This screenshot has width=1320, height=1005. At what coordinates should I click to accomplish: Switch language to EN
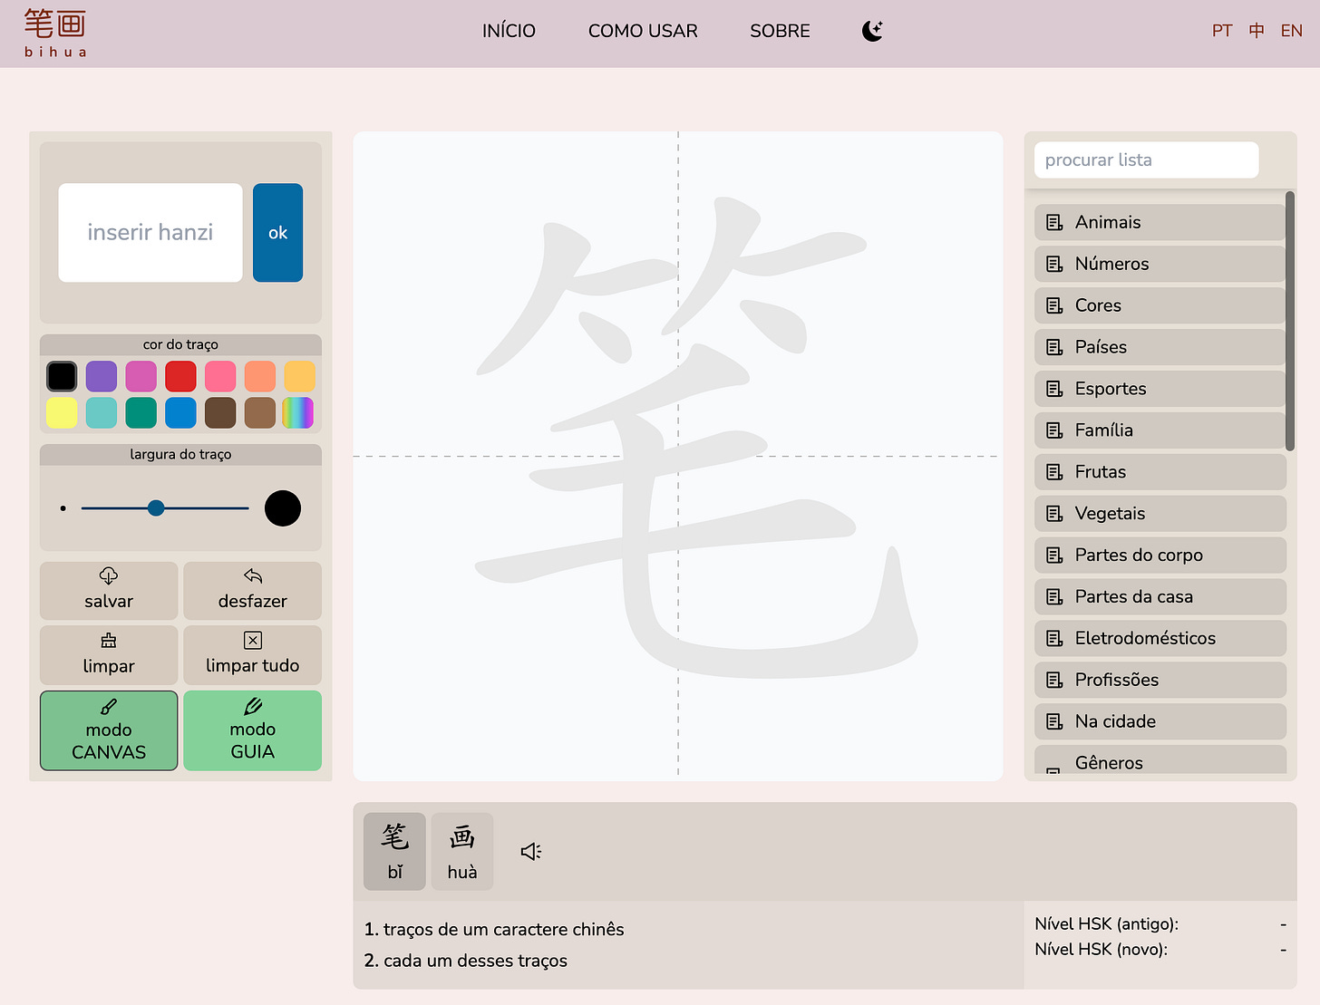(x=1291, y=31)
